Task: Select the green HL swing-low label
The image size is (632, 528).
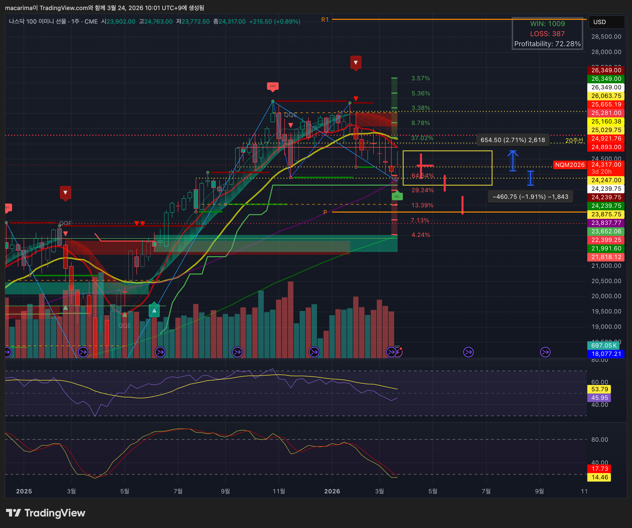Action: (x=397, y=196)
